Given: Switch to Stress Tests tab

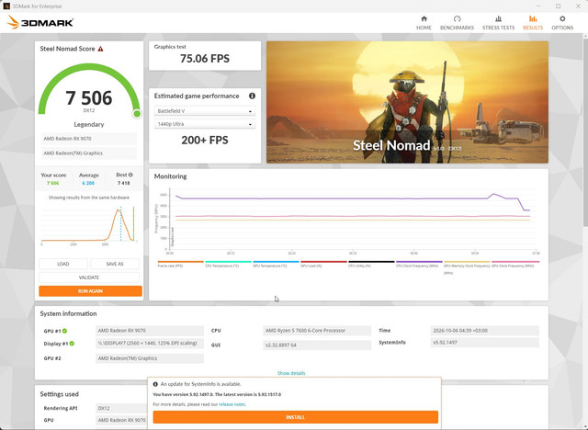Looking at the screenshot, I should [498, 22].
